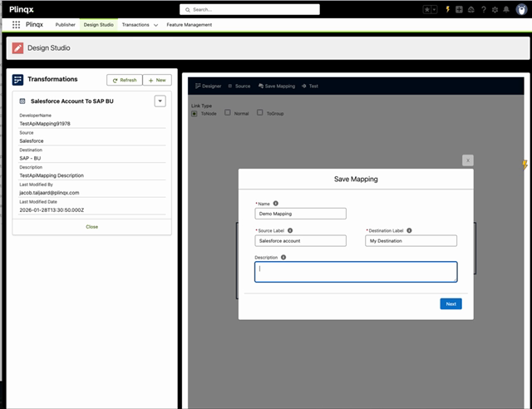Screen dimensions: 532x409
Task: Open the Setup gear icon
Action: [495, 9]
